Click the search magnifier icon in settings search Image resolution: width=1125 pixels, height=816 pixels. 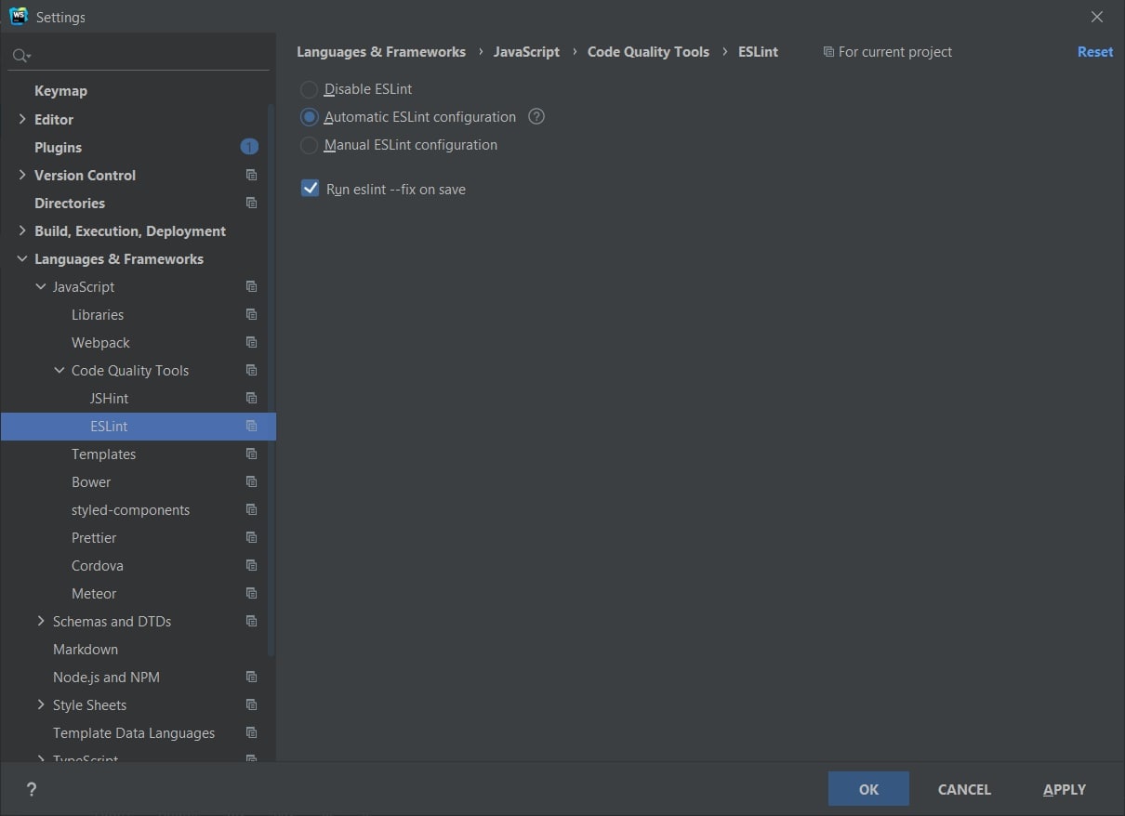(20, 57)
